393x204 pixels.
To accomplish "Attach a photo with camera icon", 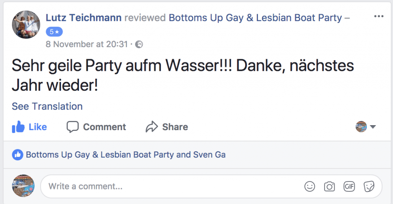I will pos(329,186).
